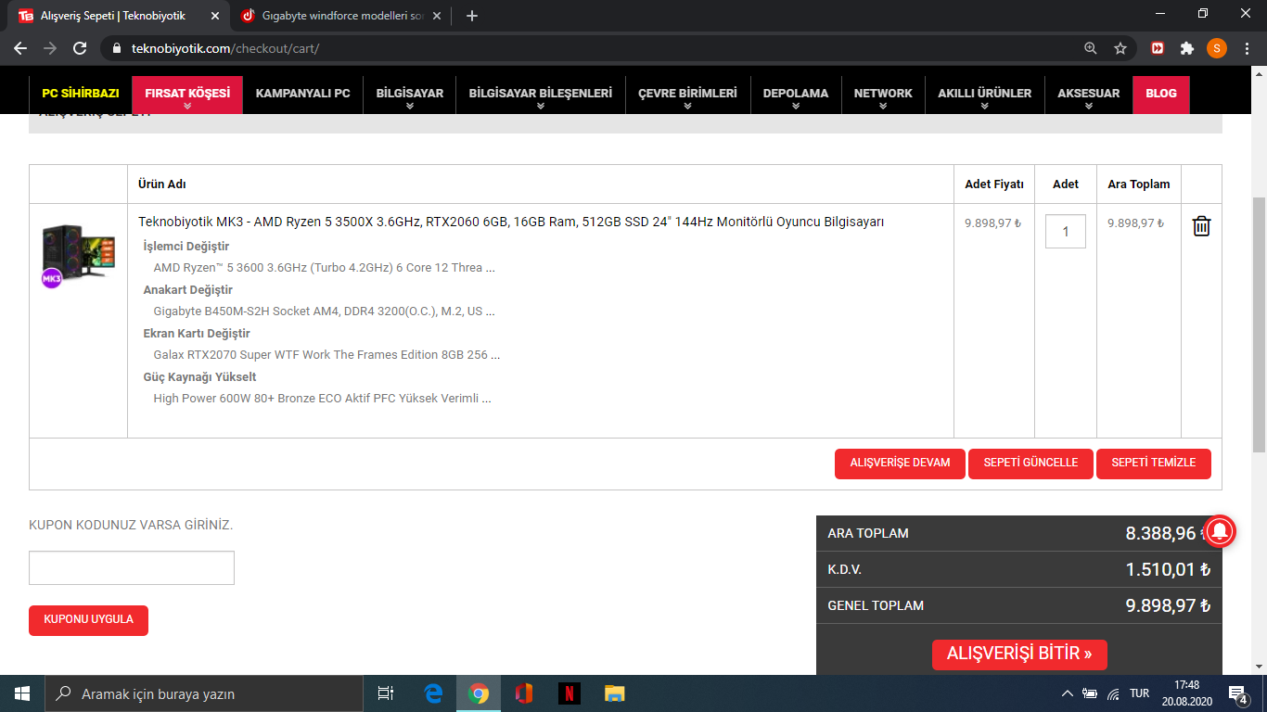Delete the MK3 computer from cart
This screenshot has height=712, width=1267.
pos(1201,225)
